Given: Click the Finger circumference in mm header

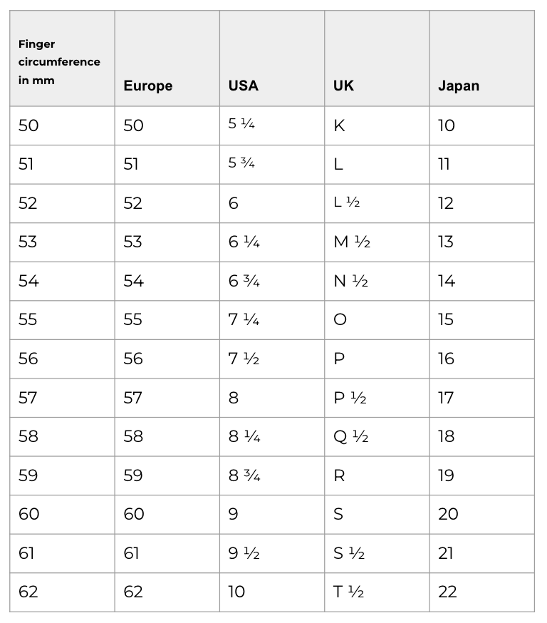Looking at the screenshot, I should tap(59, 62).
